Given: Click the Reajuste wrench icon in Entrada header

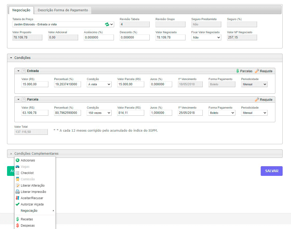Looking at the screenshot, I should pyautogui.click(x=257, y=71).
